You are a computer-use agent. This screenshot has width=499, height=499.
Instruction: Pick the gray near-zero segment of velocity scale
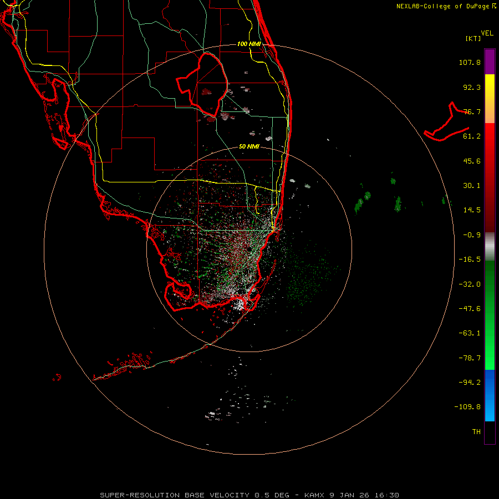click(490, 247)
